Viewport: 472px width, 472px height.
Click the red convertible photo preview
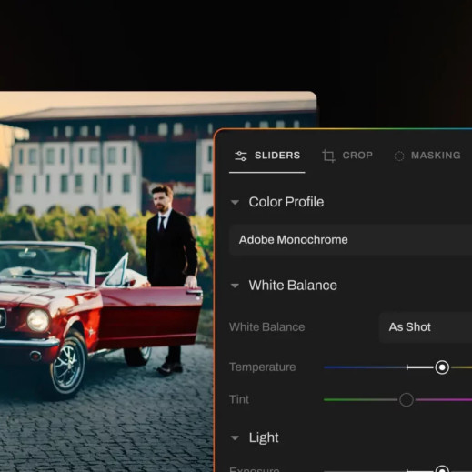click(106, 282)
